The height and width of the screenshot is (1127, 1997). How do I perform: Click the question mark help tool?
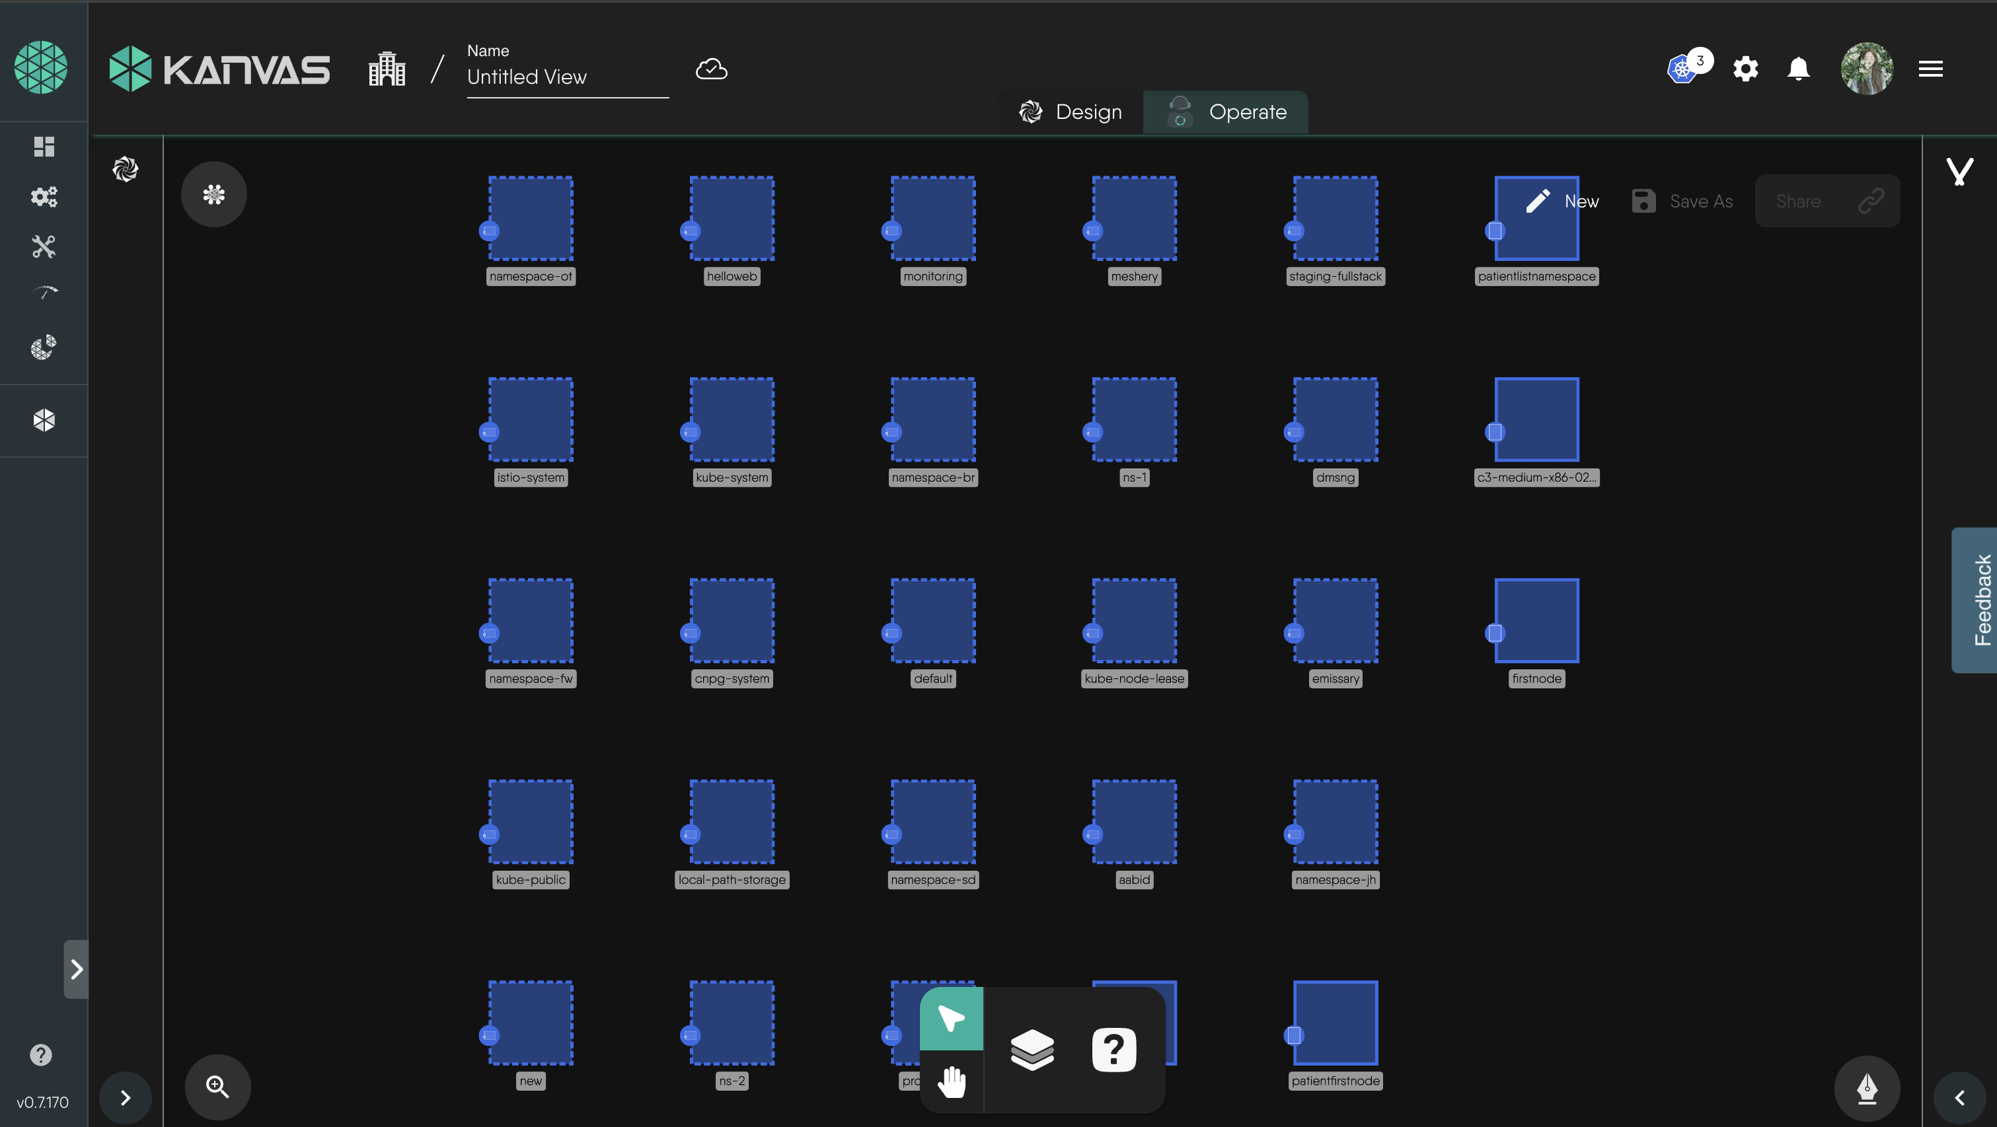(x=1113, y=1050)
